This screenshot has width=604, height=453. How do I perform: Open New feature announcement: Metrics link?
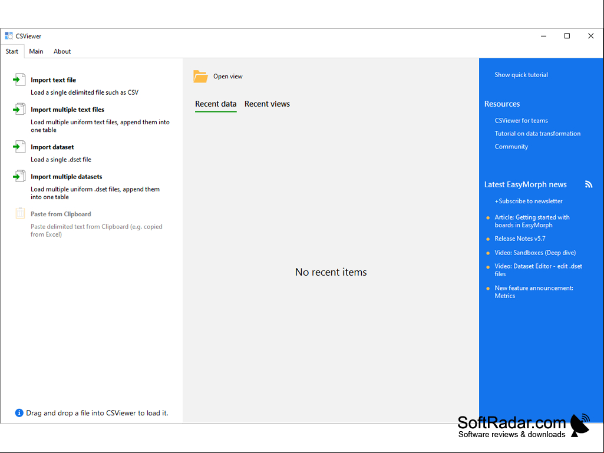(533, 292)
